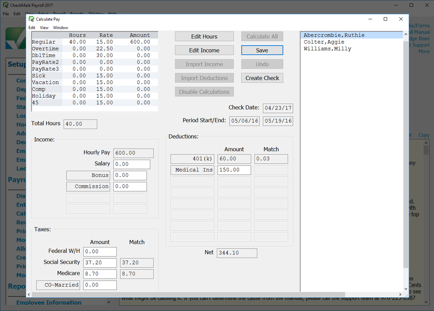Click the Total Hours field

click(80, 124)
